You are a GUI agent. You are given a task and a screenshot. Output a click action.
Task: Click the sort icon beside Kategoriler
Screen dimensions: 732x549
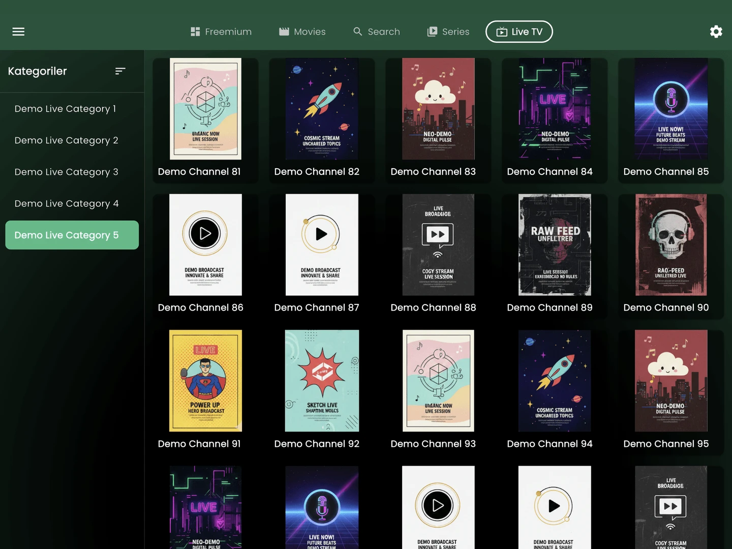[x=120, y=71]
